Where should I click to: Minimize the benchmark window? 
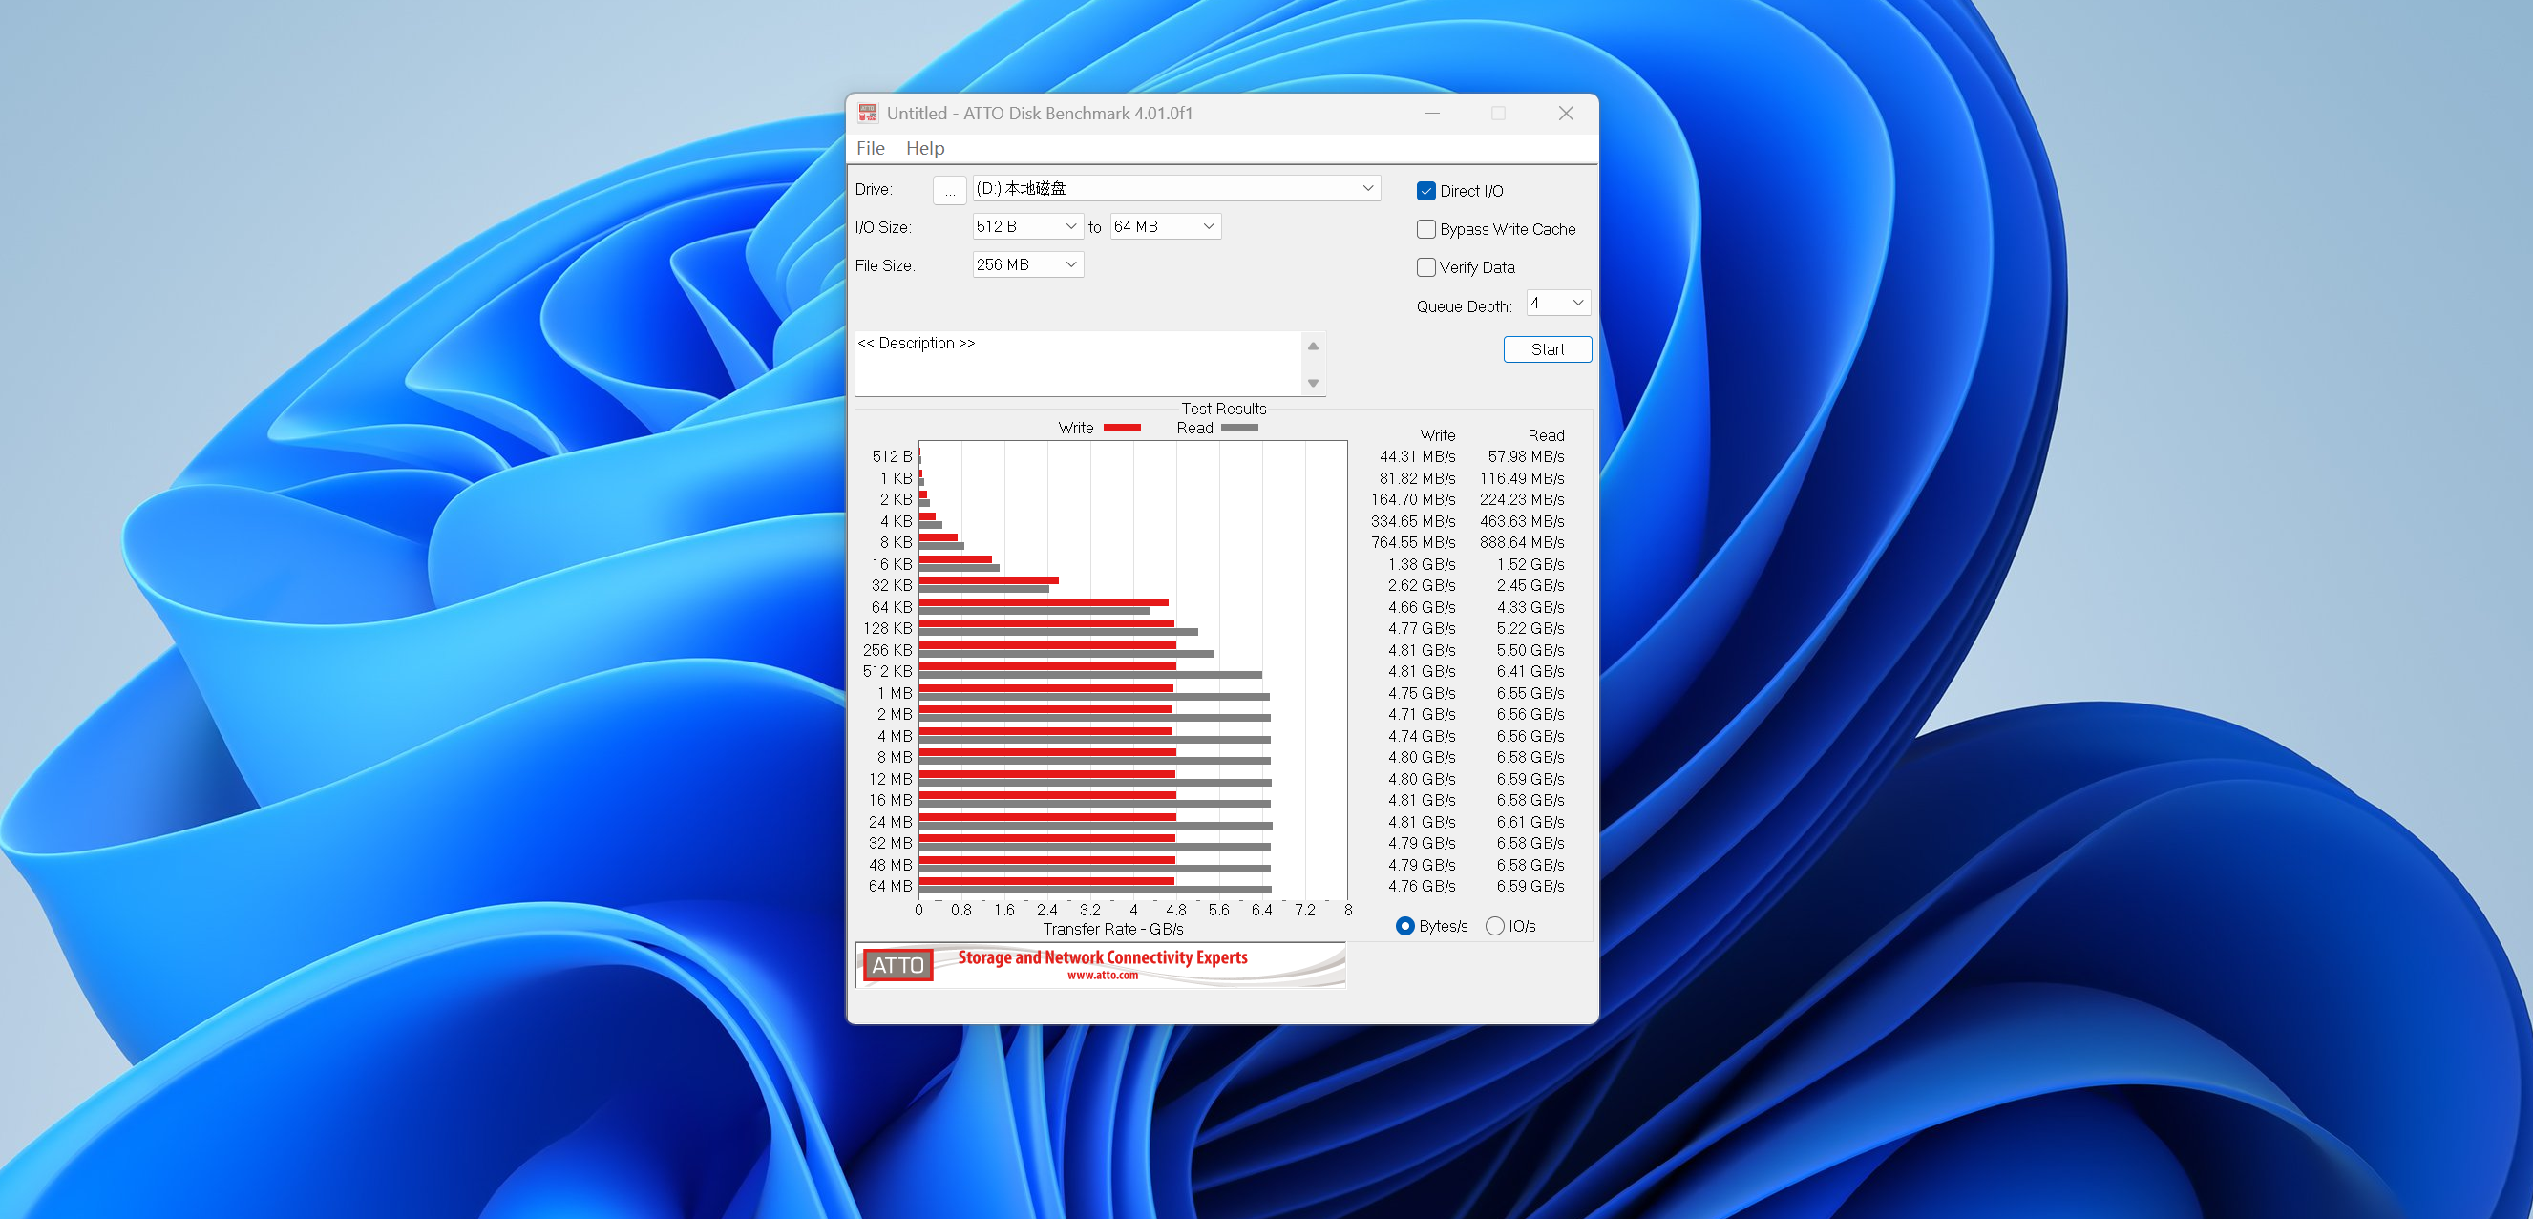click(1432, 113)
